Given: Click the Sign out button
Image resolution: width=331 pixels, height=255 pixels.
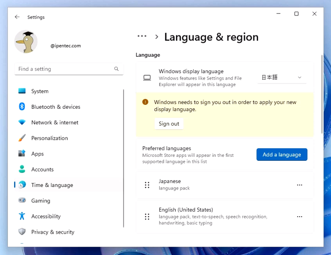Looking at the screenshot, I should tap(169, 123).
